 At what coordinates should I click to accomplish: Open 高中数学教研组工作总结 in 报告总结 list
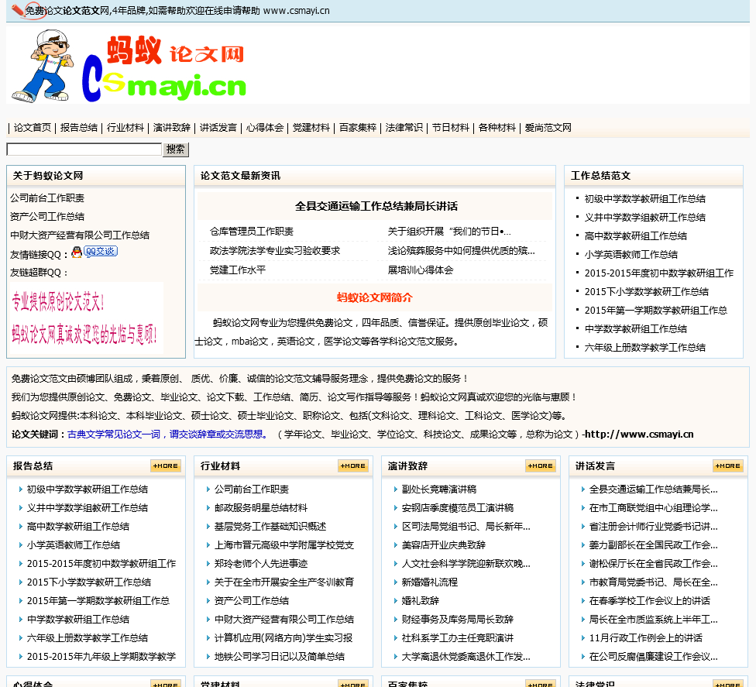pyautogui.click(x=78, y=527)
